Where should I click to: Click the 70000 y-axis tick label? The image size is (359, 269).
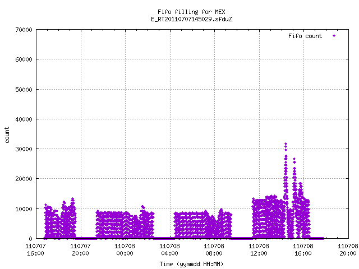[x=24, y=30]
